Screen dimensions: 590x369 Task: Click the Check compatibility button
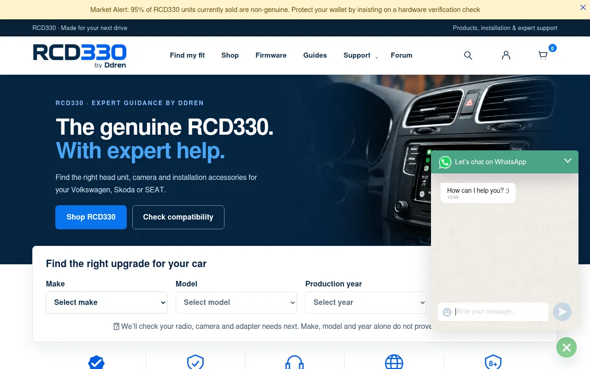178,217
